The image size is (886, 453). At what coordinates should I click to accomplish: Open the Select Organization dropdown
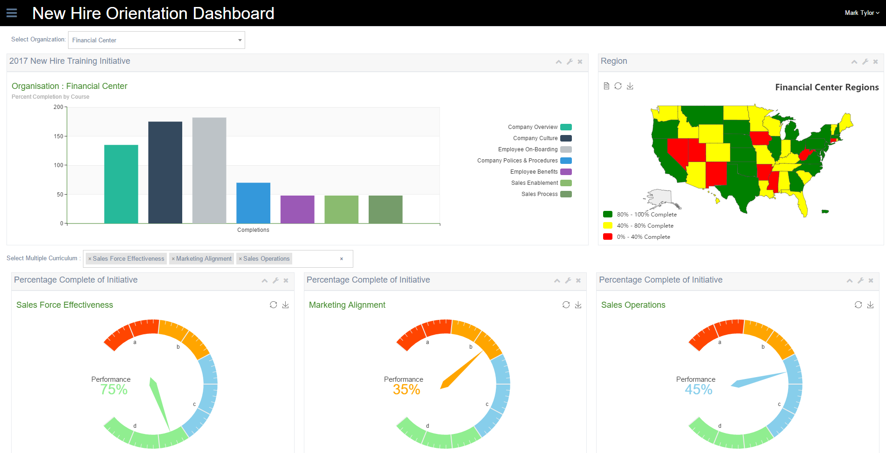click(x=156, y=40)
